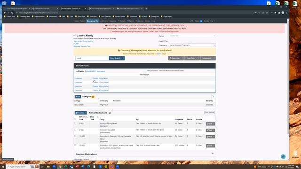
Task: Click the Drug Review button
Action: (209, 113)
